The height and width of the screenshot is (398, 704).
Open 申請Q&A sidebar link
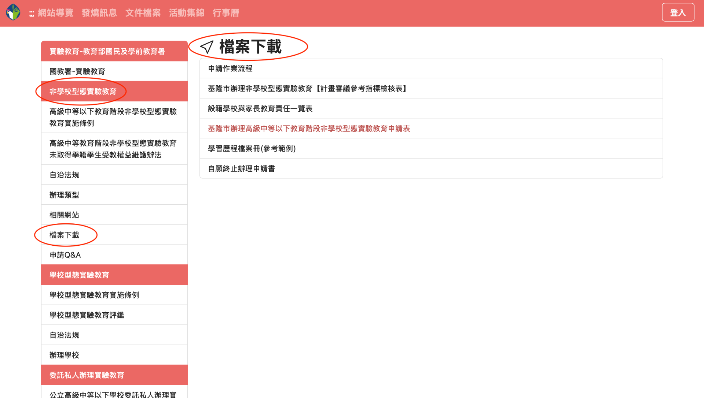[65, 255]
